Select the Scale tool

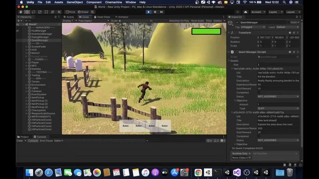click(x=40, y=12)
